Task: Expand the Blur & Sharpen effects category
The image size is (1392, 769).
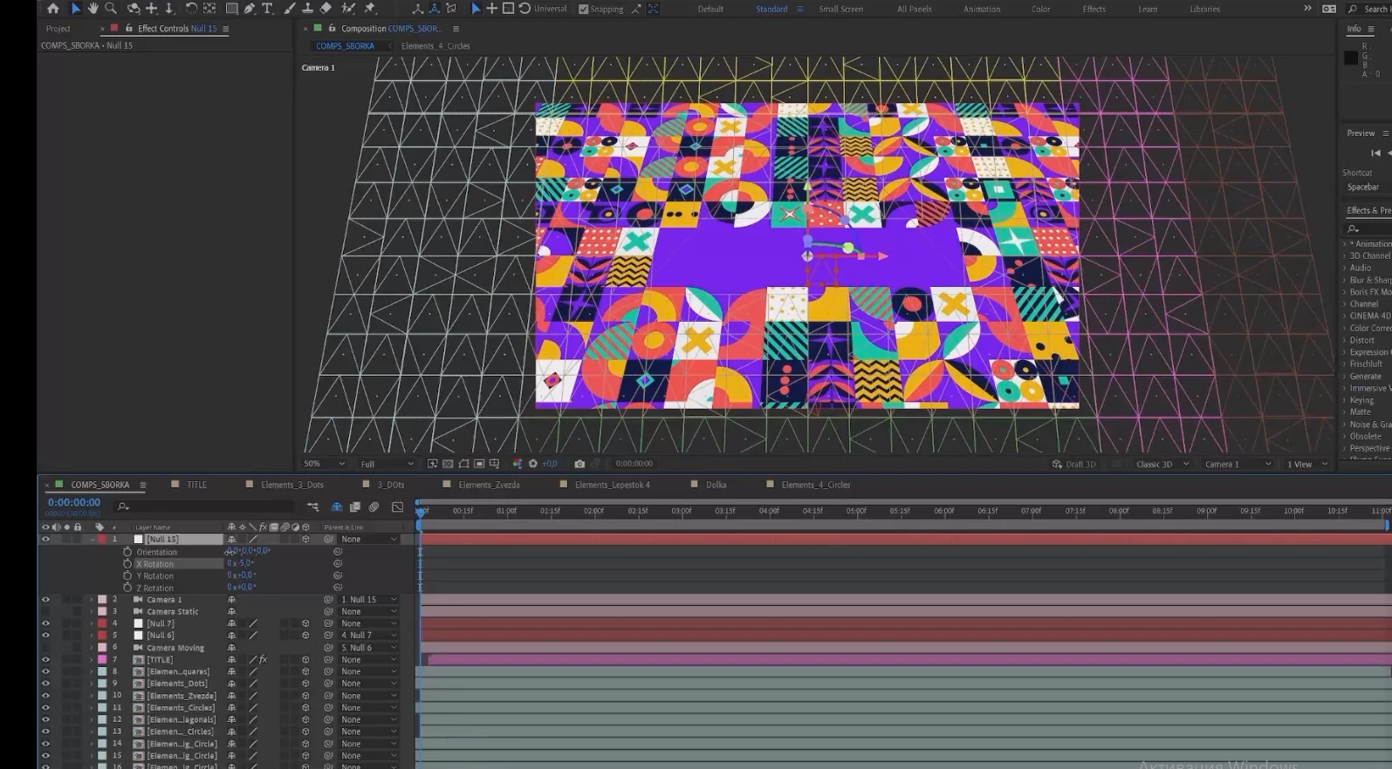Action: pyautogui.click(x=1345, y=280)
